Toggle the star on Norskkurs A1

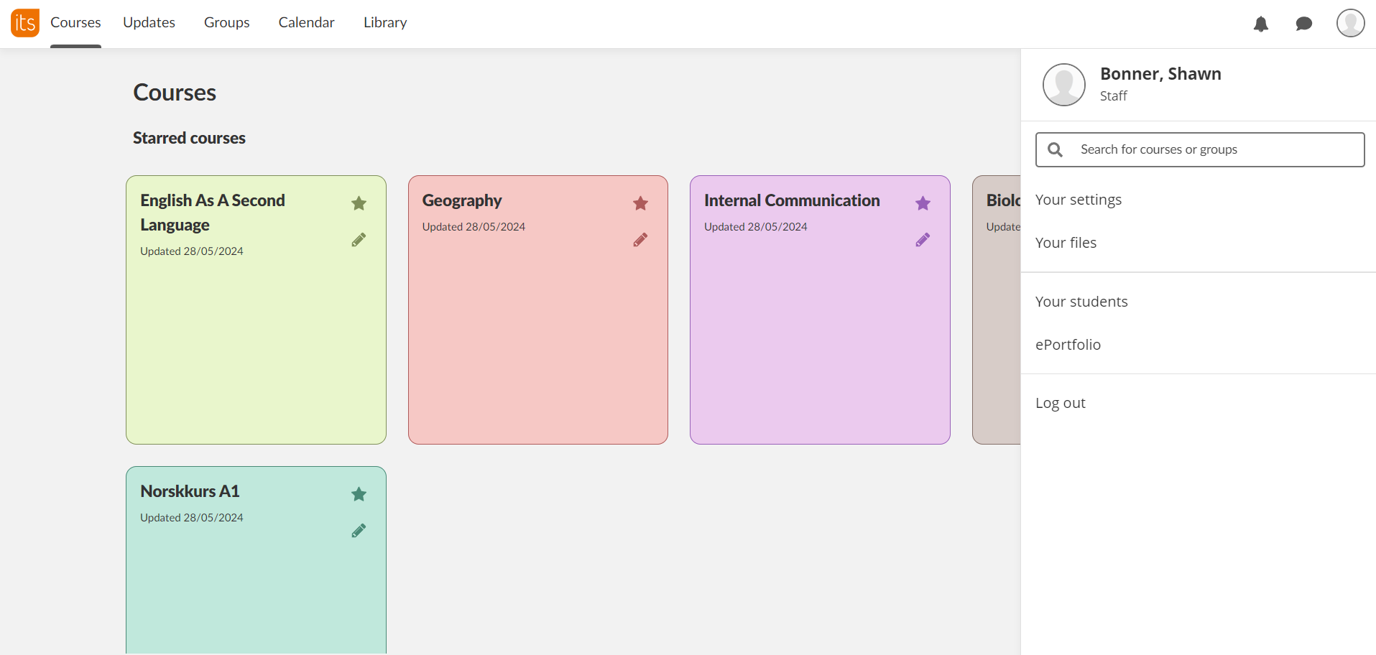coord(359,494)
